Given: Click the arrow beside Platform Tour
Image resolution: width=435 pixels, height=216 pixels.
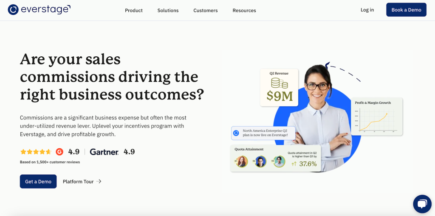Looking at the screenshot, I should (x=99, y=181).
